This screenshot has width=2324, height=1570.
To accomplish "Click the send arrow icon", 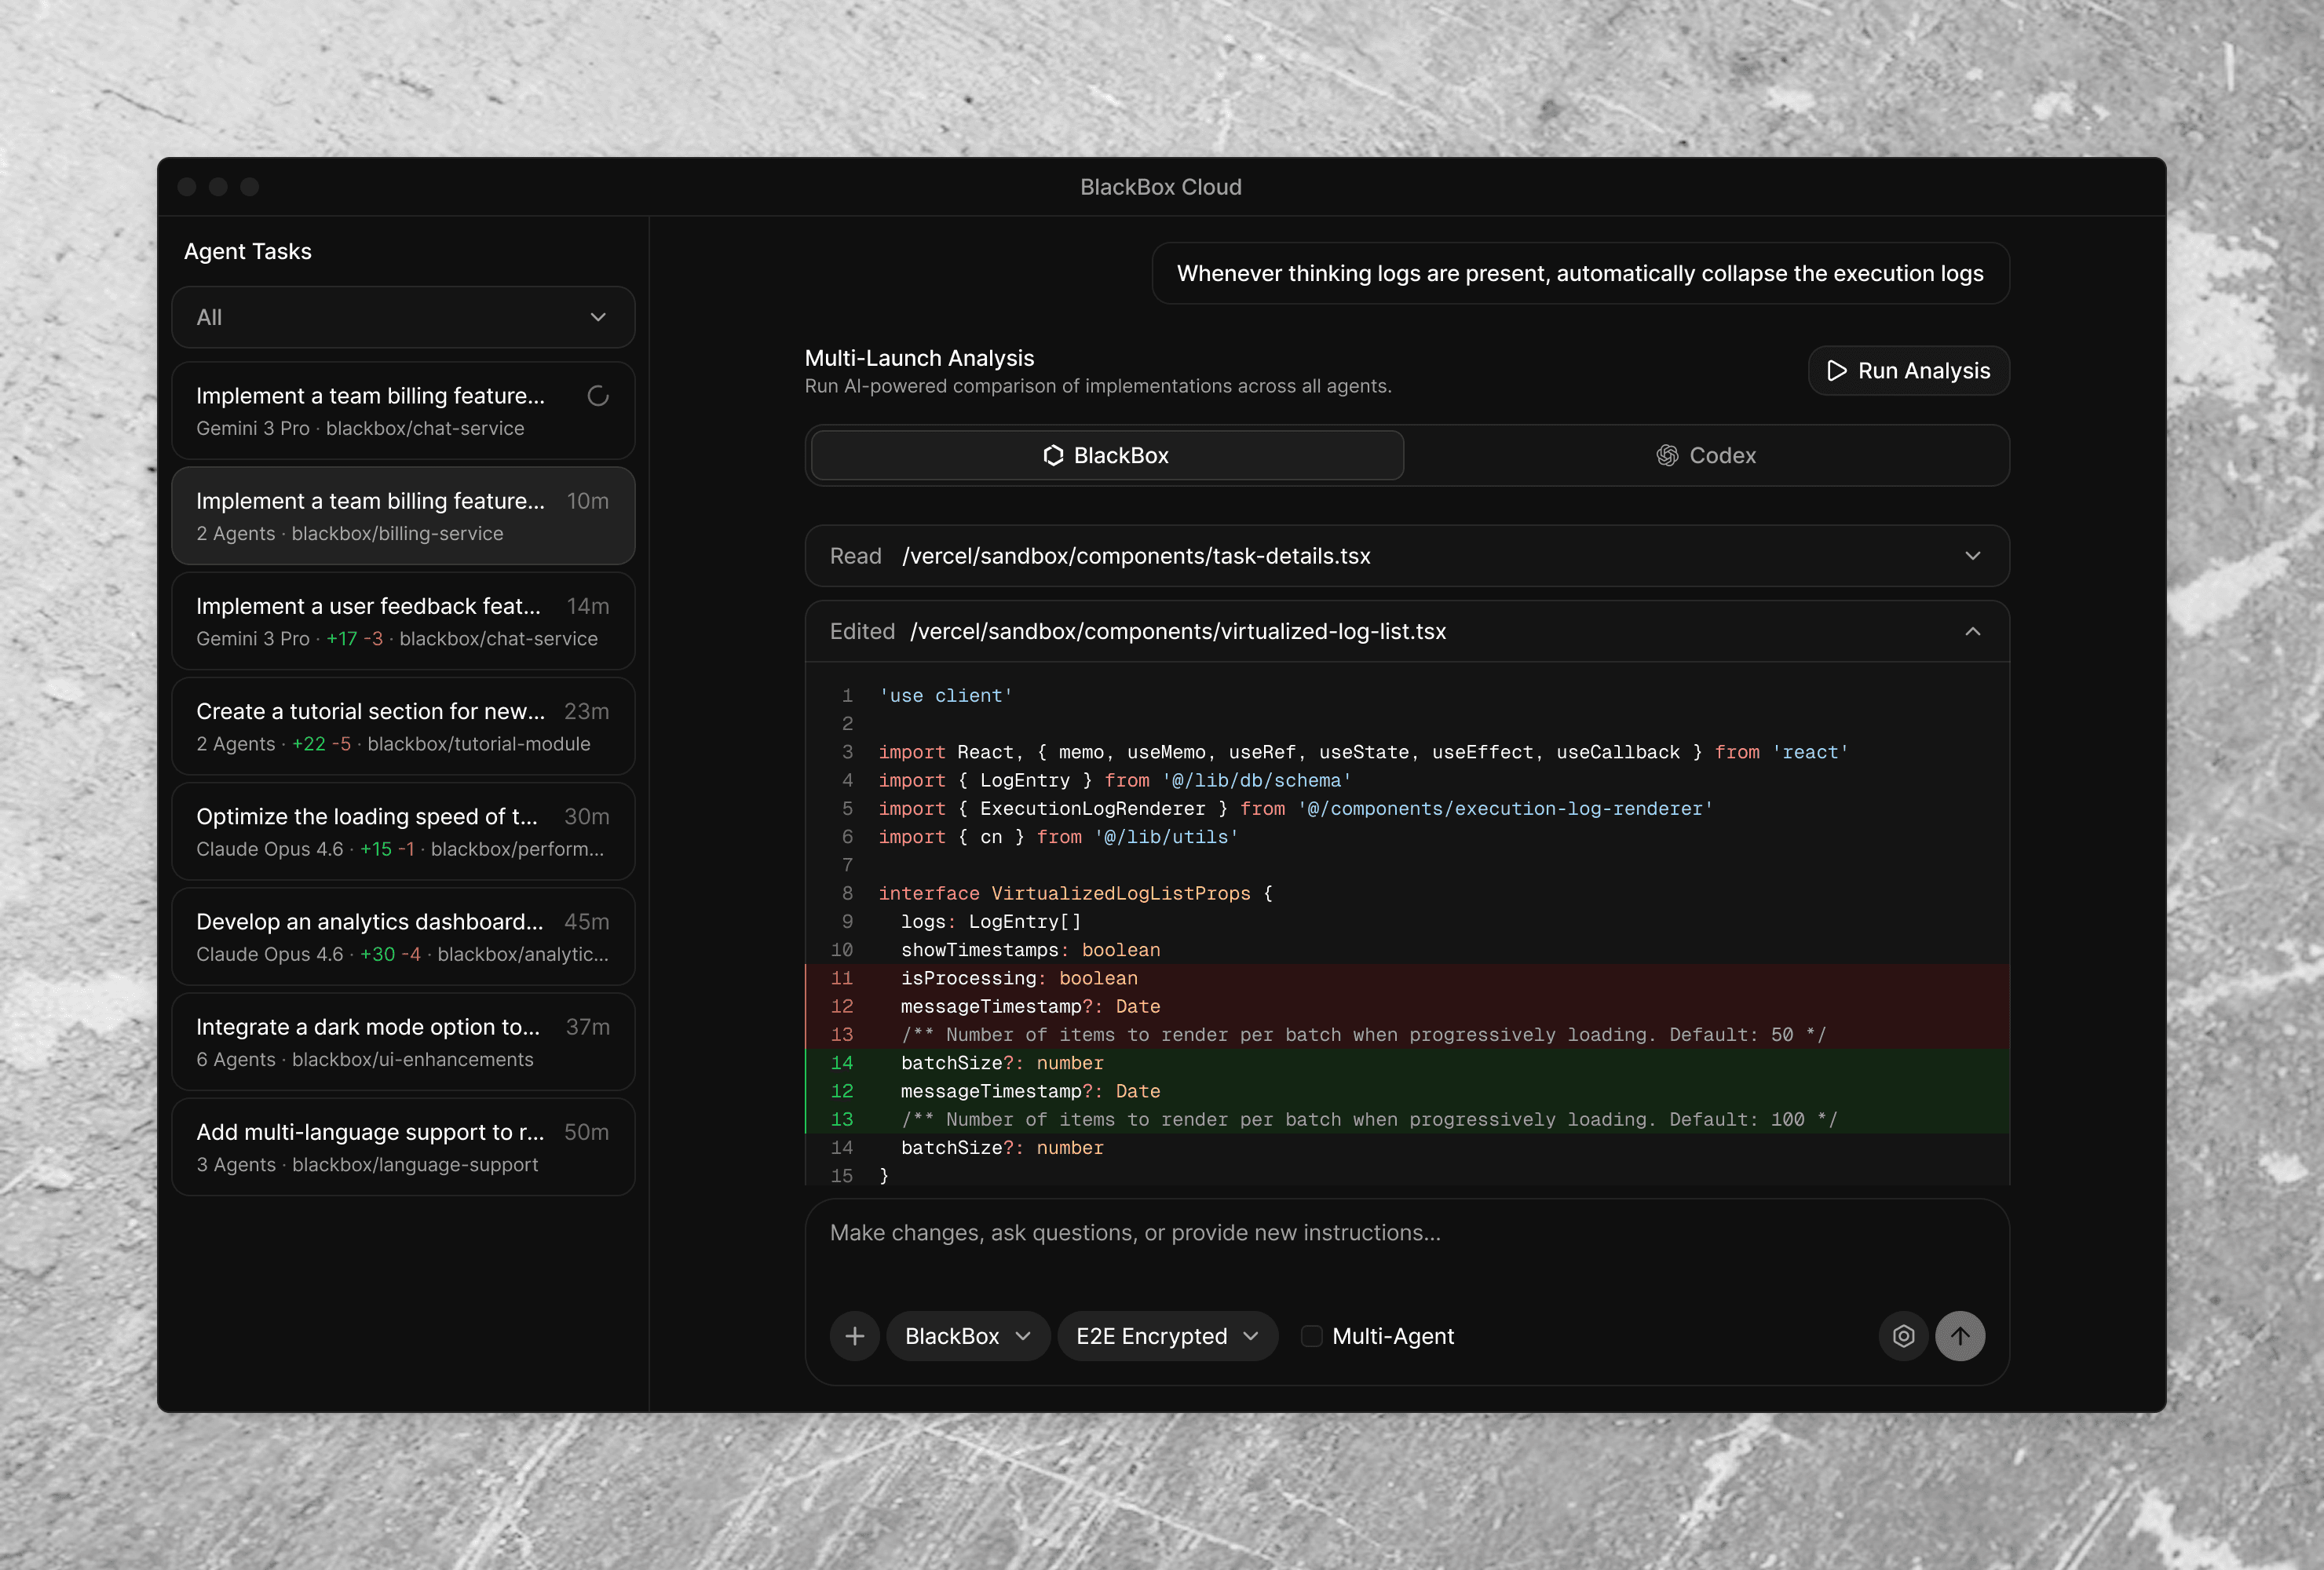I will click(1959, 1336).
